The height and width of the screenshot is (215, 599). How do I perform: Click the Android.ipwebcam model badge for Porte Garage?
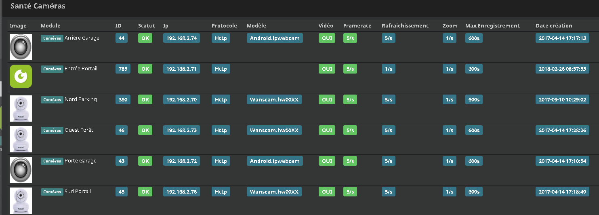click(275, 161)
